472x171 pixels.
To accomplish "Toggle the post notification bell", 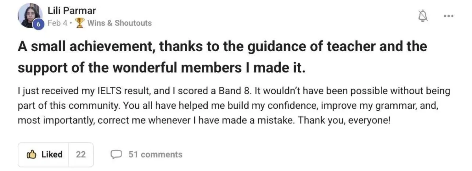I will click(424, 16).
